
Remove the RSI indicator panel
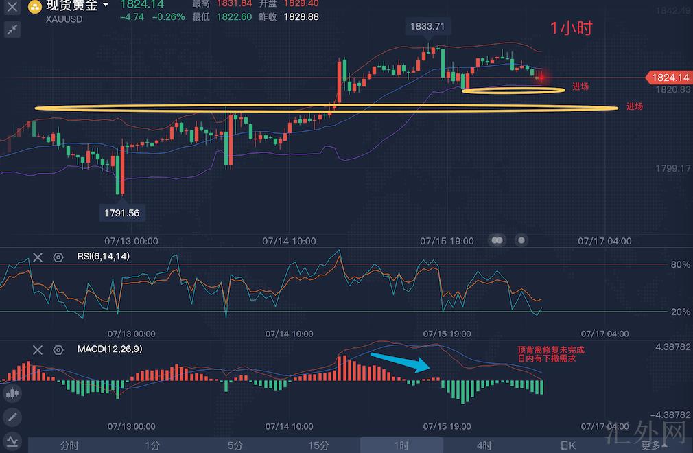coord(38,257)
